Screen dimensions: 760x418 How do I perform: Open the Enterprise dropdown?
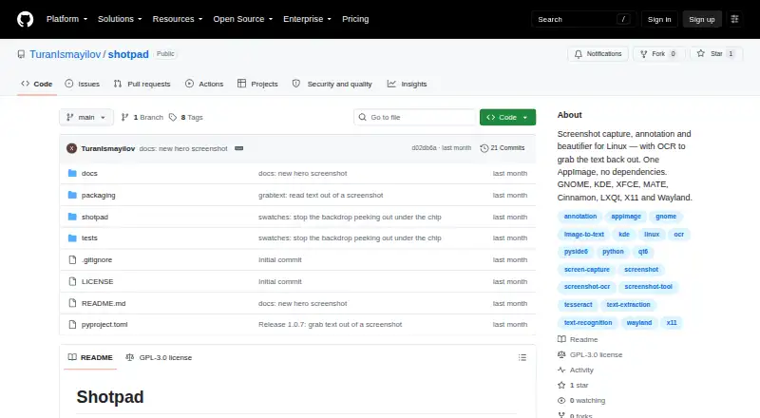[307, 19]
